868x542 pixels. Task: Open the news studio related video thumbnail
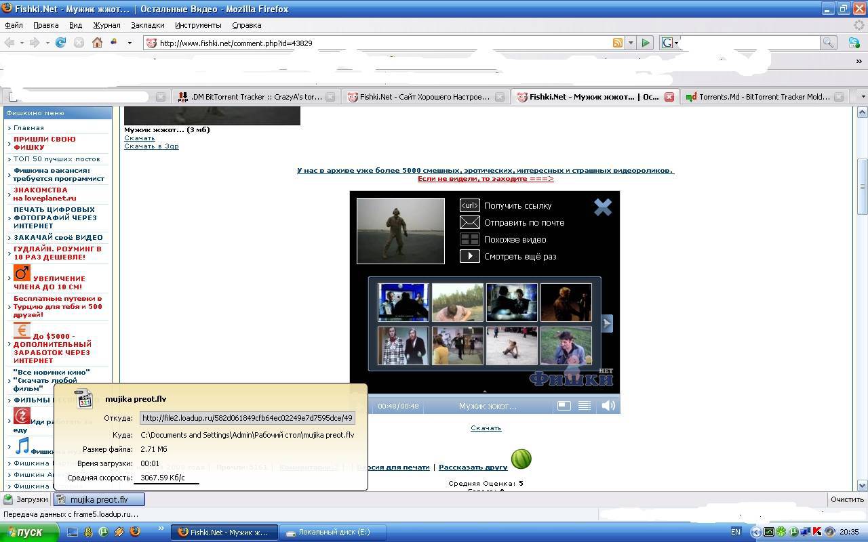click(403, 302)
